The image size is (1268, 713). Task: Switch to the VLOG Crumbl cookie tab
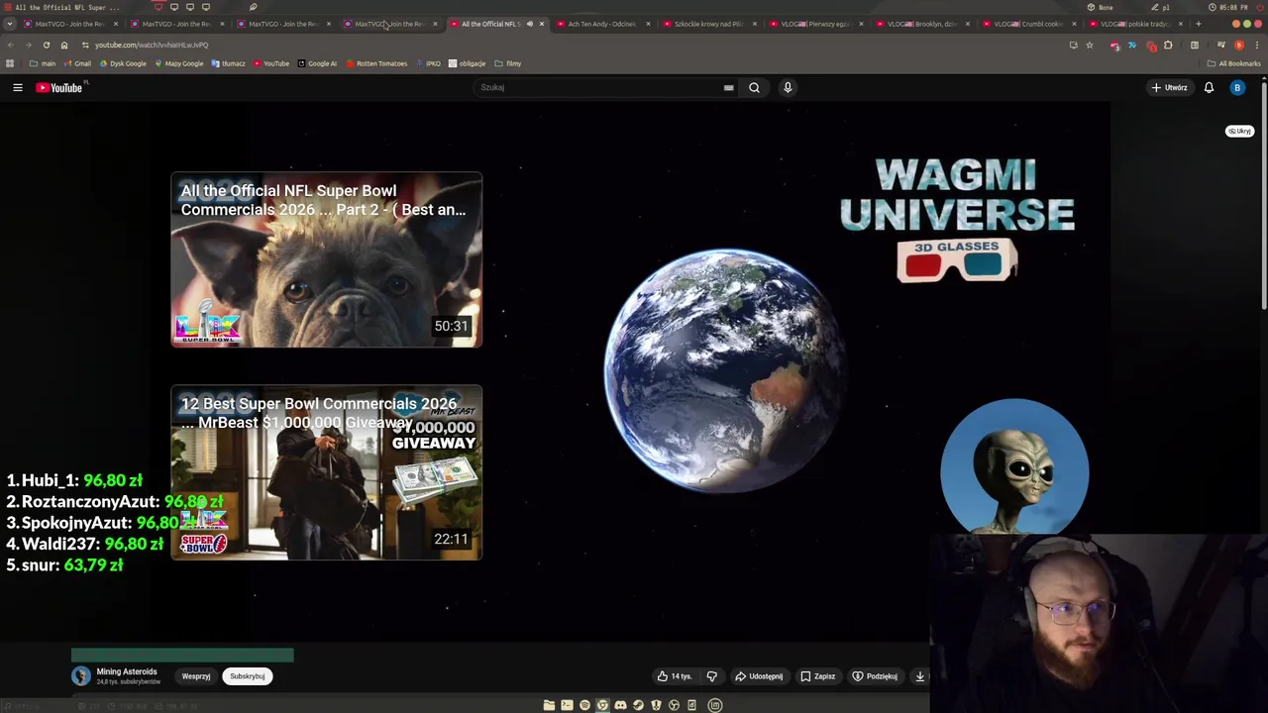tap(1027, 24)
